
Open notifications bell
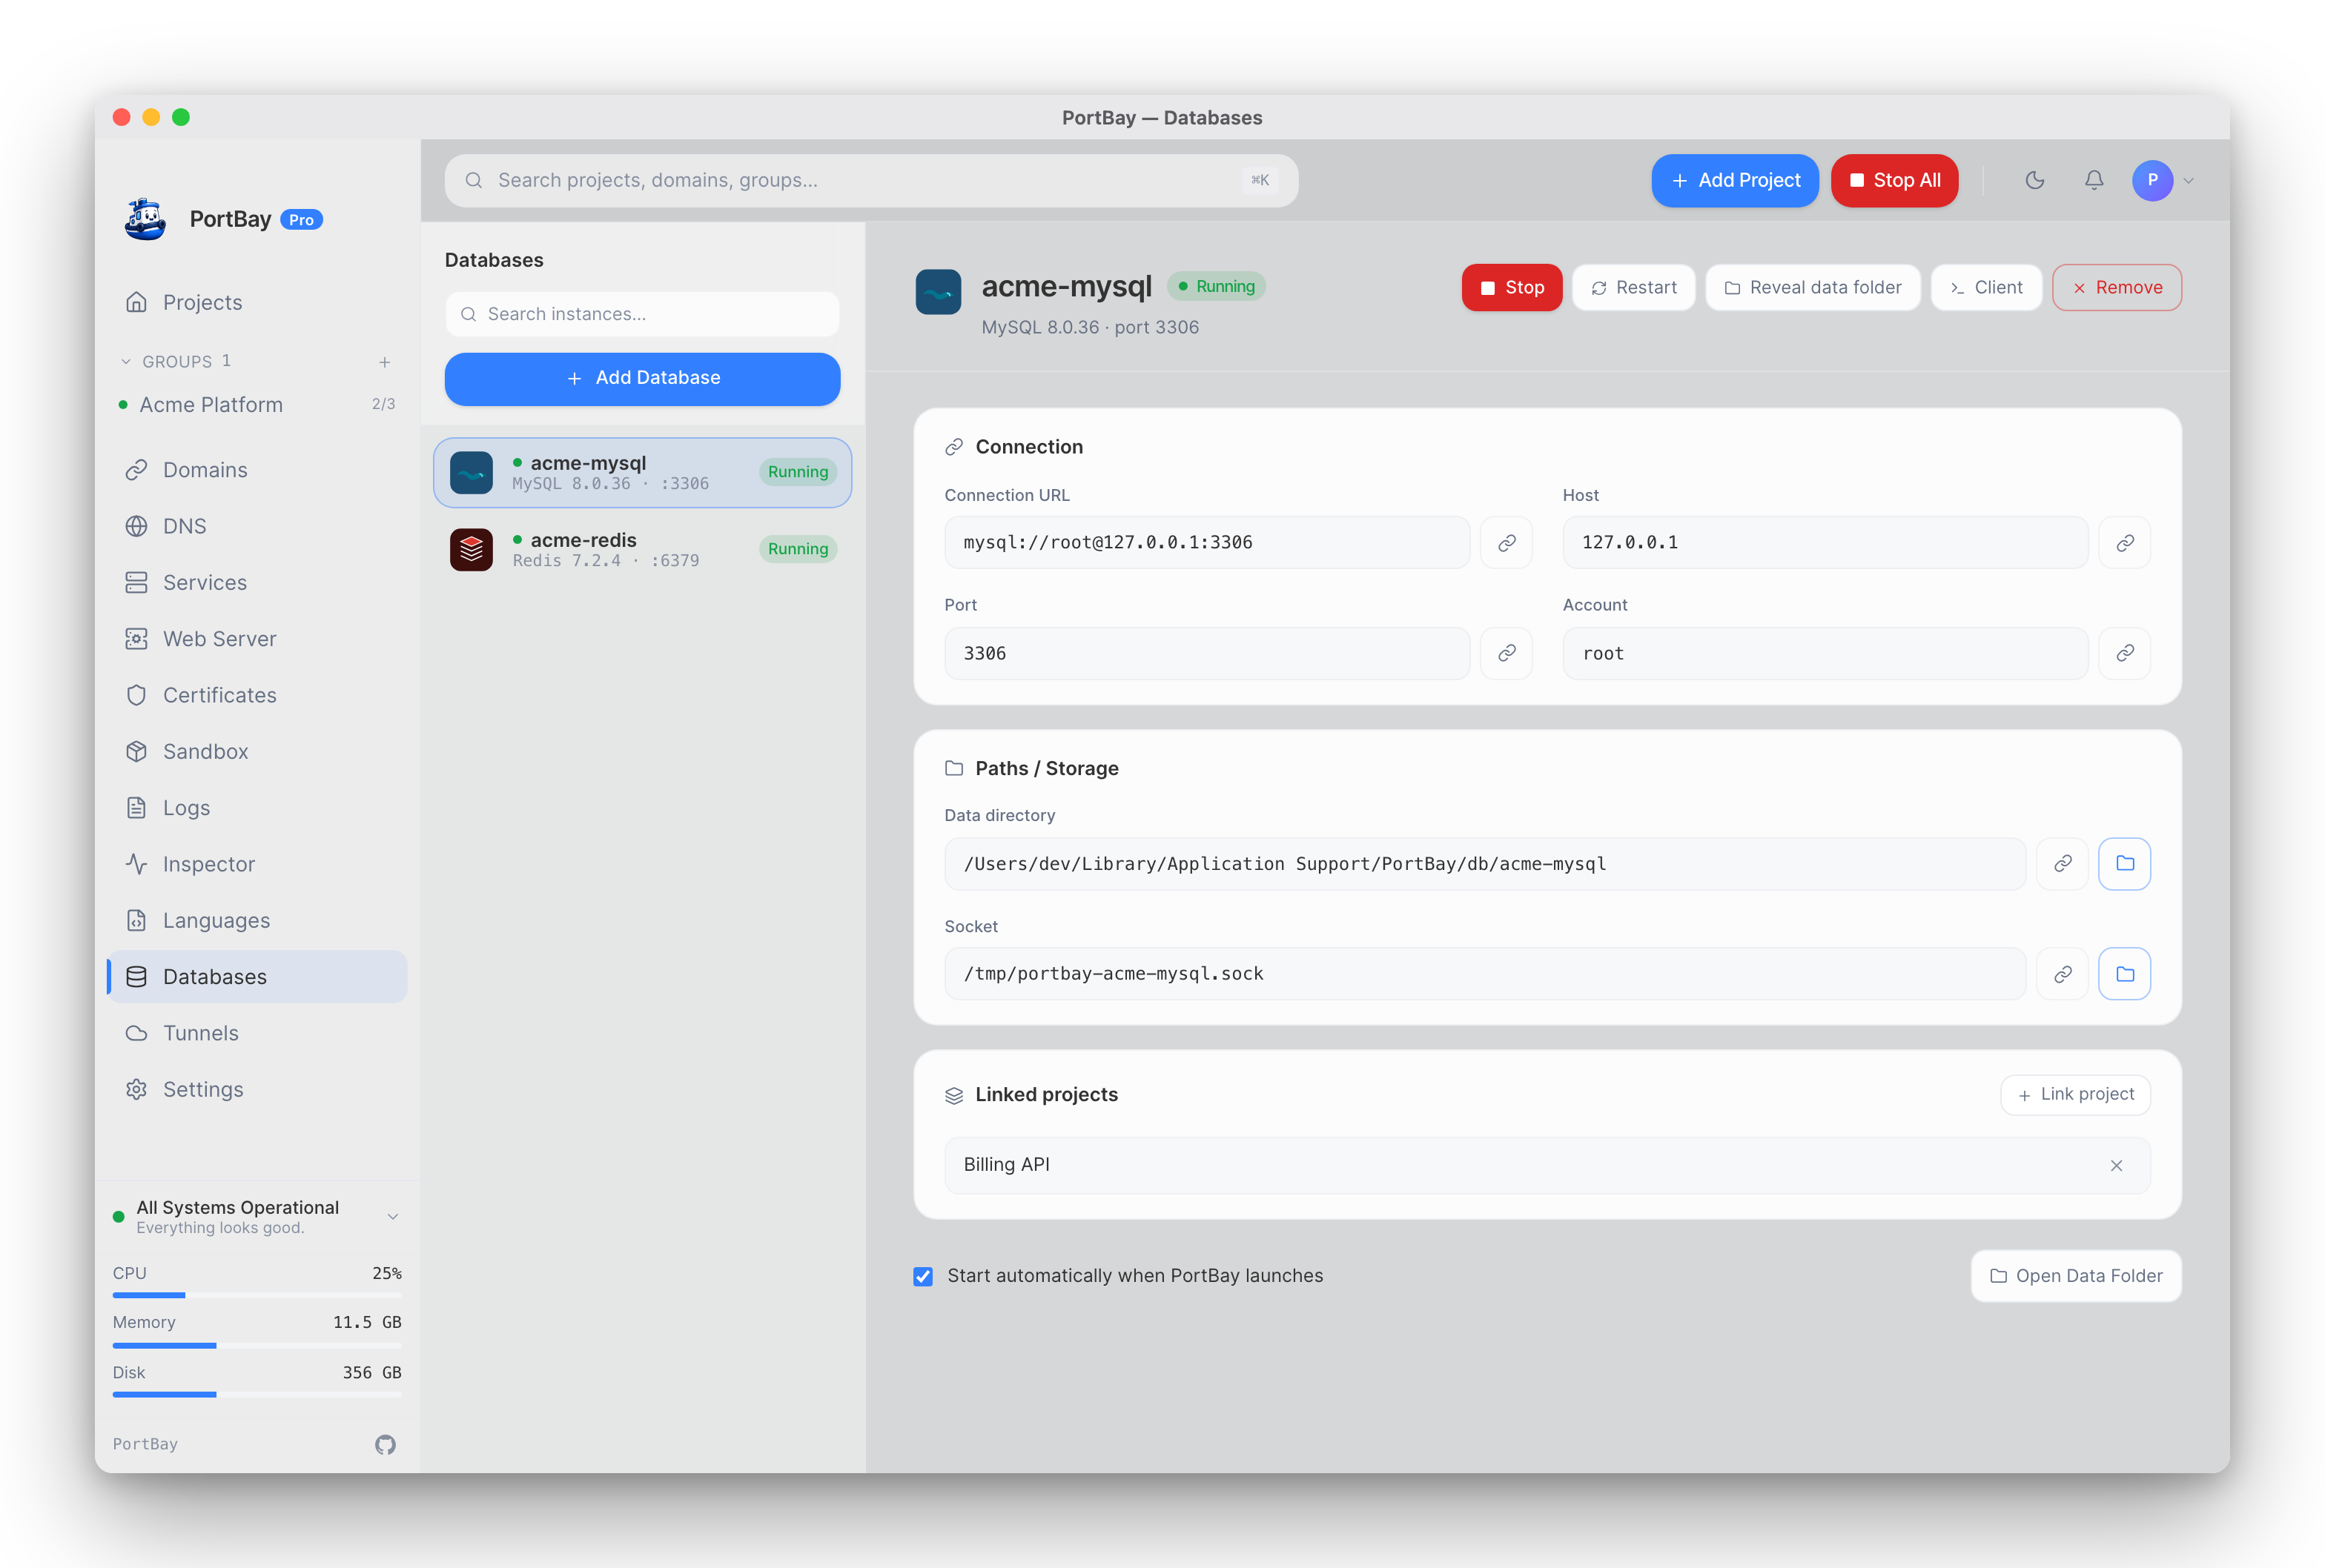2093,180
